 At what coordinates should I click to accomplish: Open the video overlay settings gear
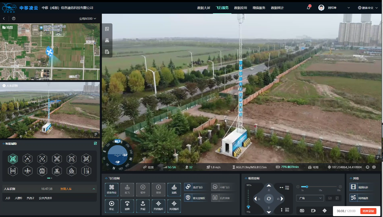(374, 167)
